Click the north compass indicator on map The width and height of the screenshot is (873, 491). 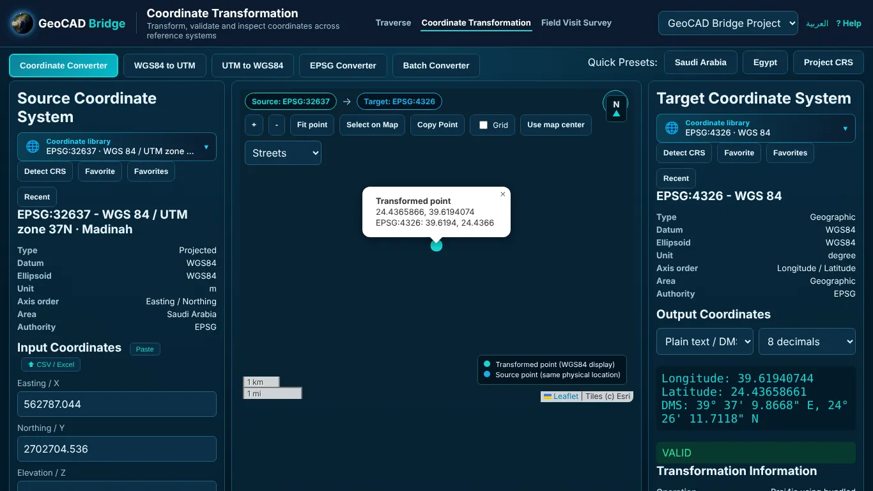[616, 107]
